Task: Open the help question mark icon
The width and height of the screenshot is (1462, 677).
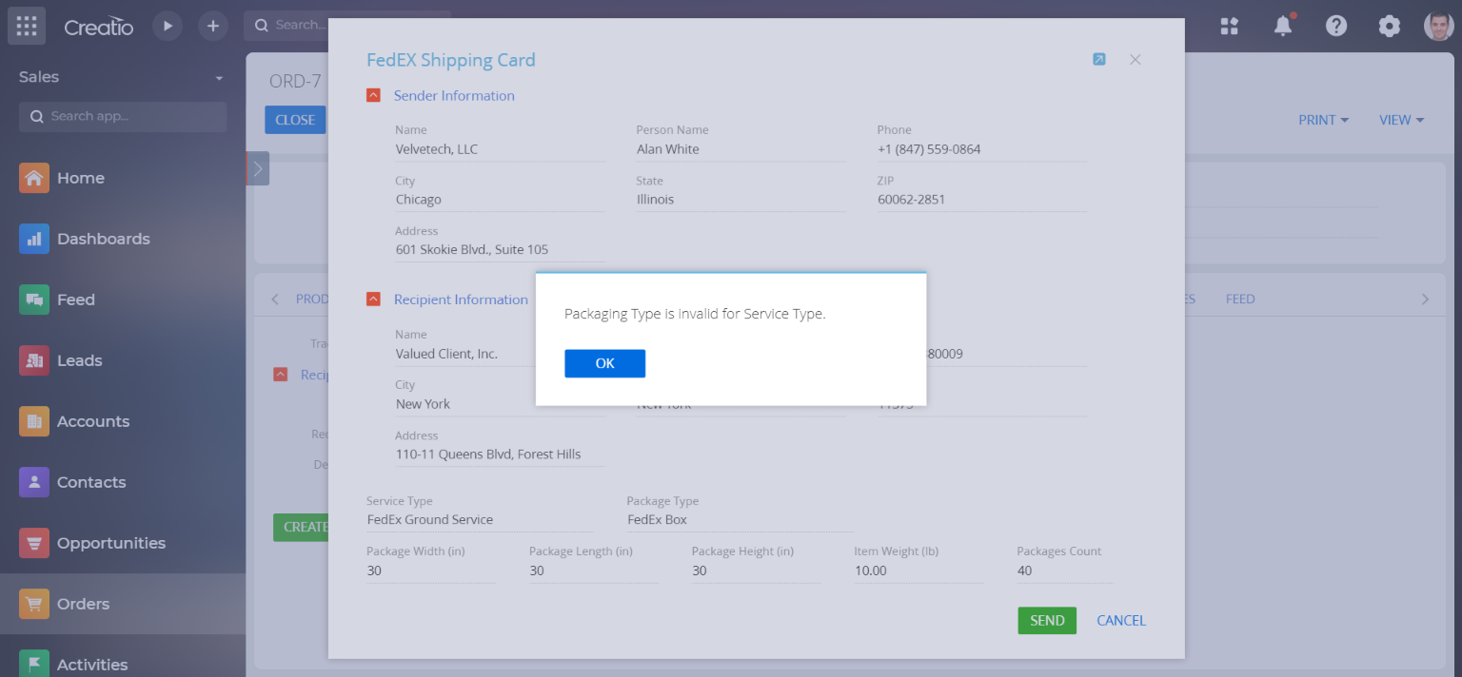Action: 1336,26
